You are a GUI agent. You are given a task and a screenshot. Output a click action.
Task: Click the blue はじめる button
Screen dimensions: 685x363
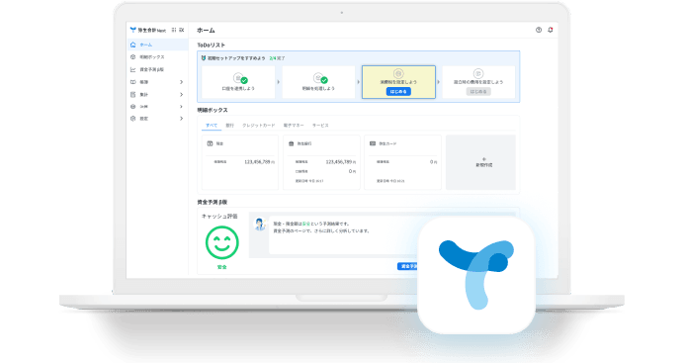(398, 91)
